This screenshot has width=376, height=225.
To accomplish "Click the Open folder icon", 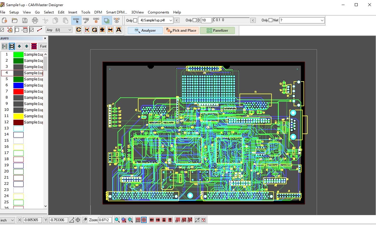I will point(14,20).
